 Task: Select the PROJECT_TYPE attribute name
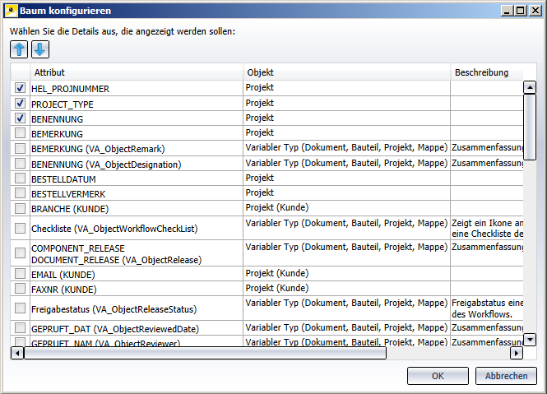(x=63, y=104)
